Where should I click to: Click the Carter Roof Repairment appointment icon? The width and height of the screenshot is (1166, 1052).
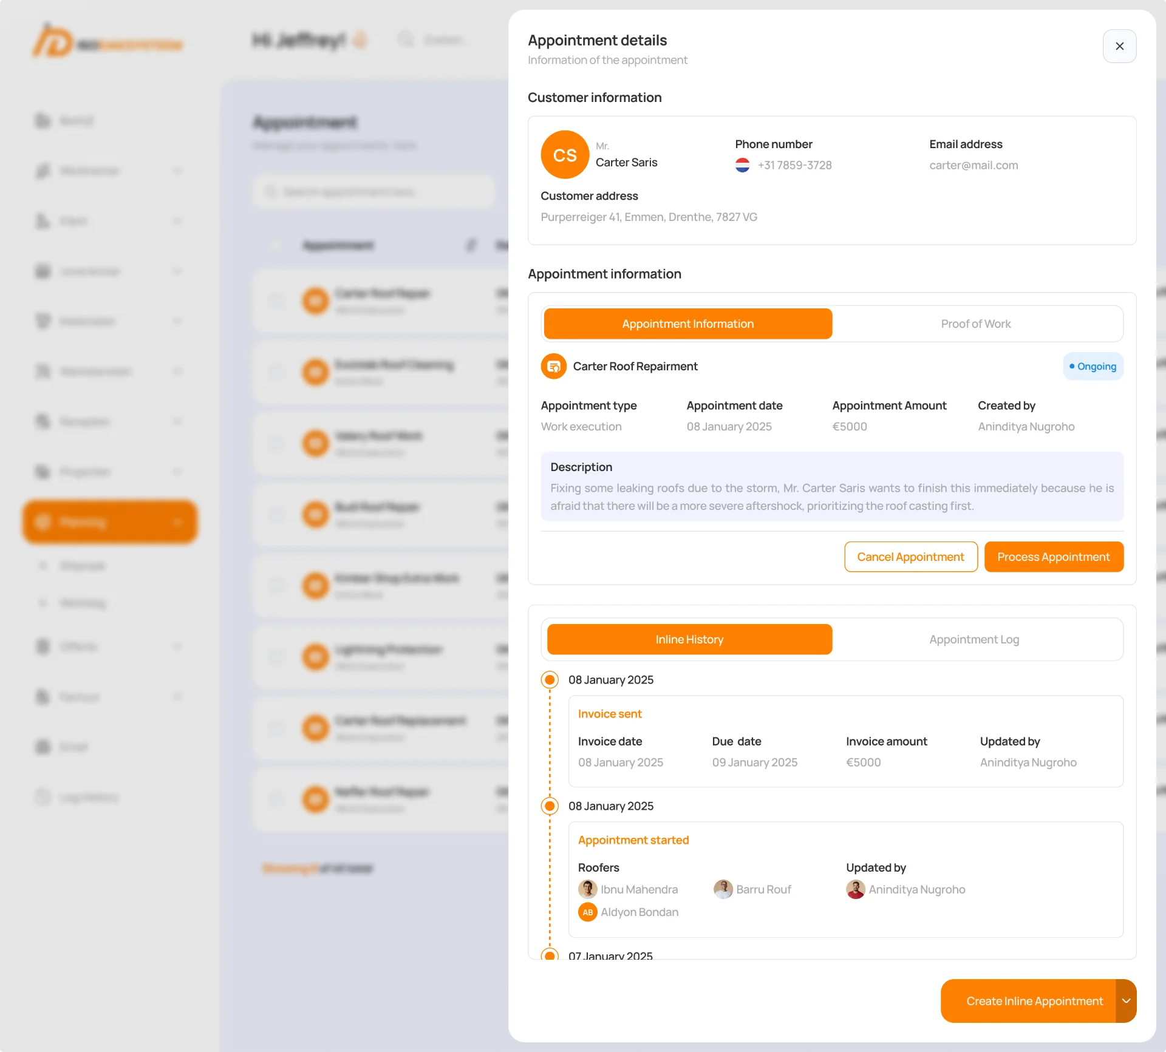click(x=553, y=366)
